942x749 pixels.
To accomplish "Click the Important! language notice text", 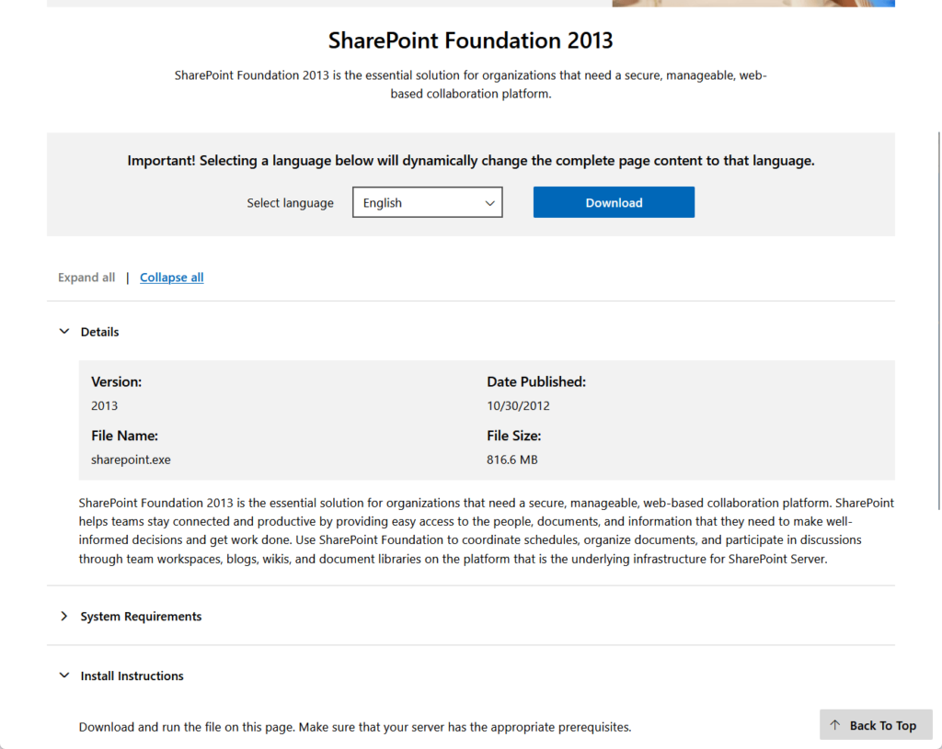I will click(x=470, y=160).
